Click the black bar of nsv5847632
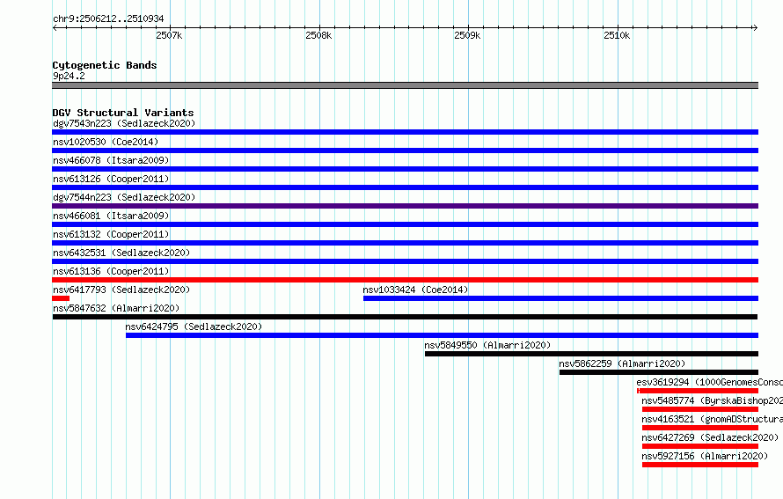This screenshot has height=499, width=783. click(x=405, y=317)
